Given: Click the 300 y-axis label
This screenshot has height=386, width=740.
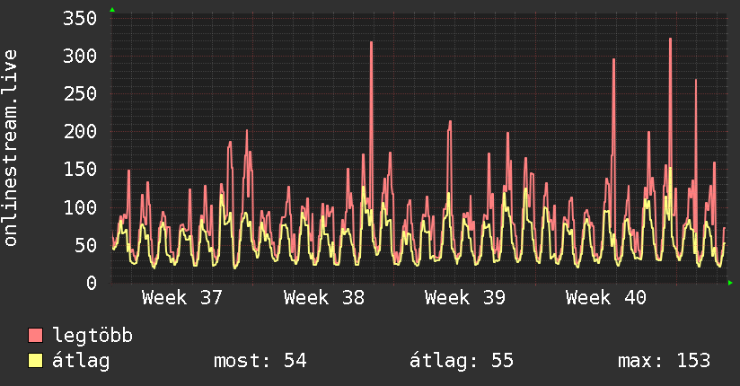Looking at the screenshot, I should 80,57.
